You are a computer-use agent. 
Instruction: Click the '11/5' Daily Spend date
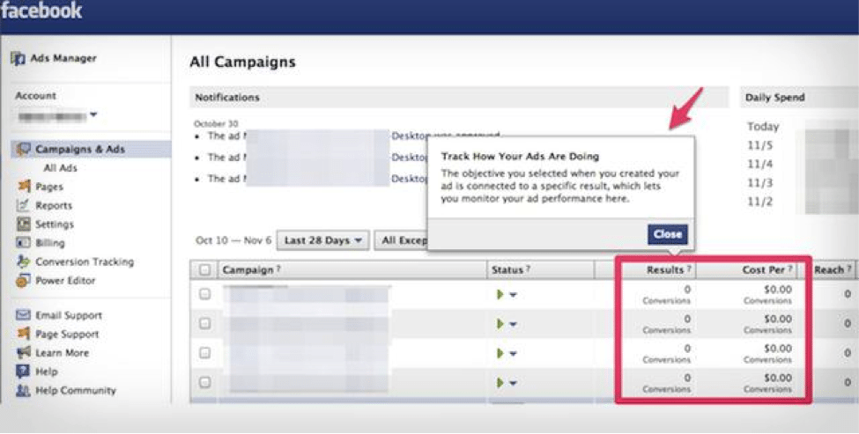(759, 145)
